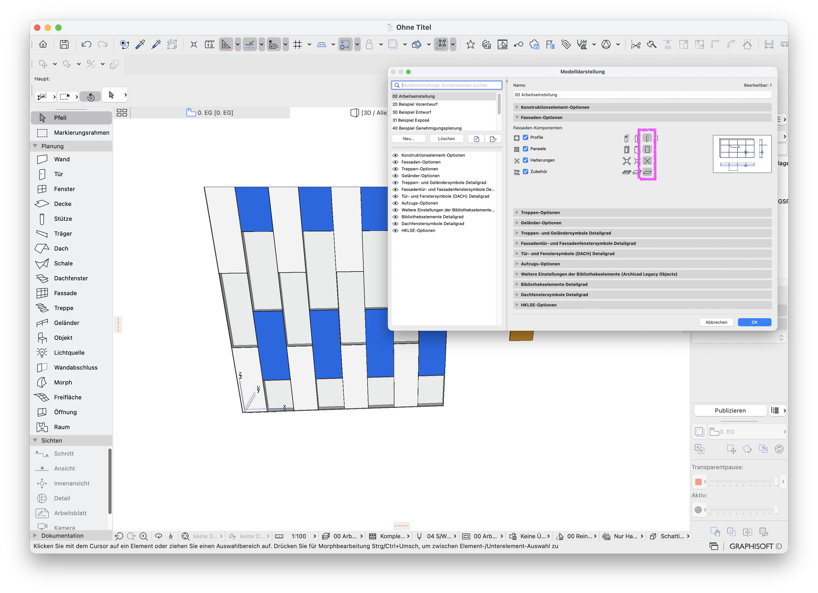This screenshot has height=593, width=818.
Task: Toggle eye icon for Treppen-Optionen
Action: (395, 169)
